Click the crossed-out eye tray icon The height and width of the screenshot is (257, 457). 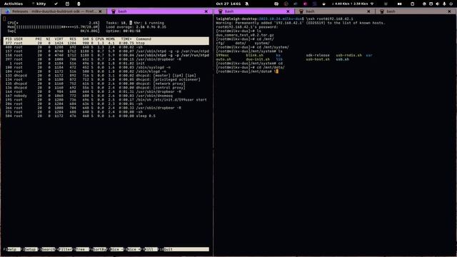[x=276, y=4]
